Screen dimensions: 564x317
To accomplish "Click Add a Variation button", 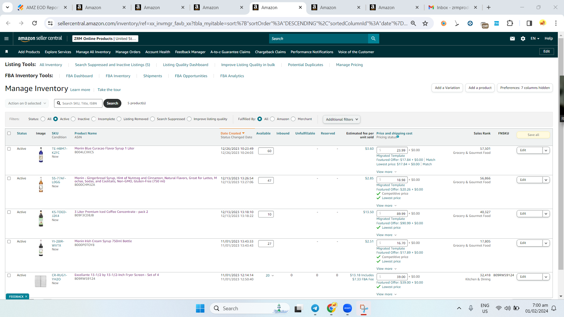I will point(447,88).
